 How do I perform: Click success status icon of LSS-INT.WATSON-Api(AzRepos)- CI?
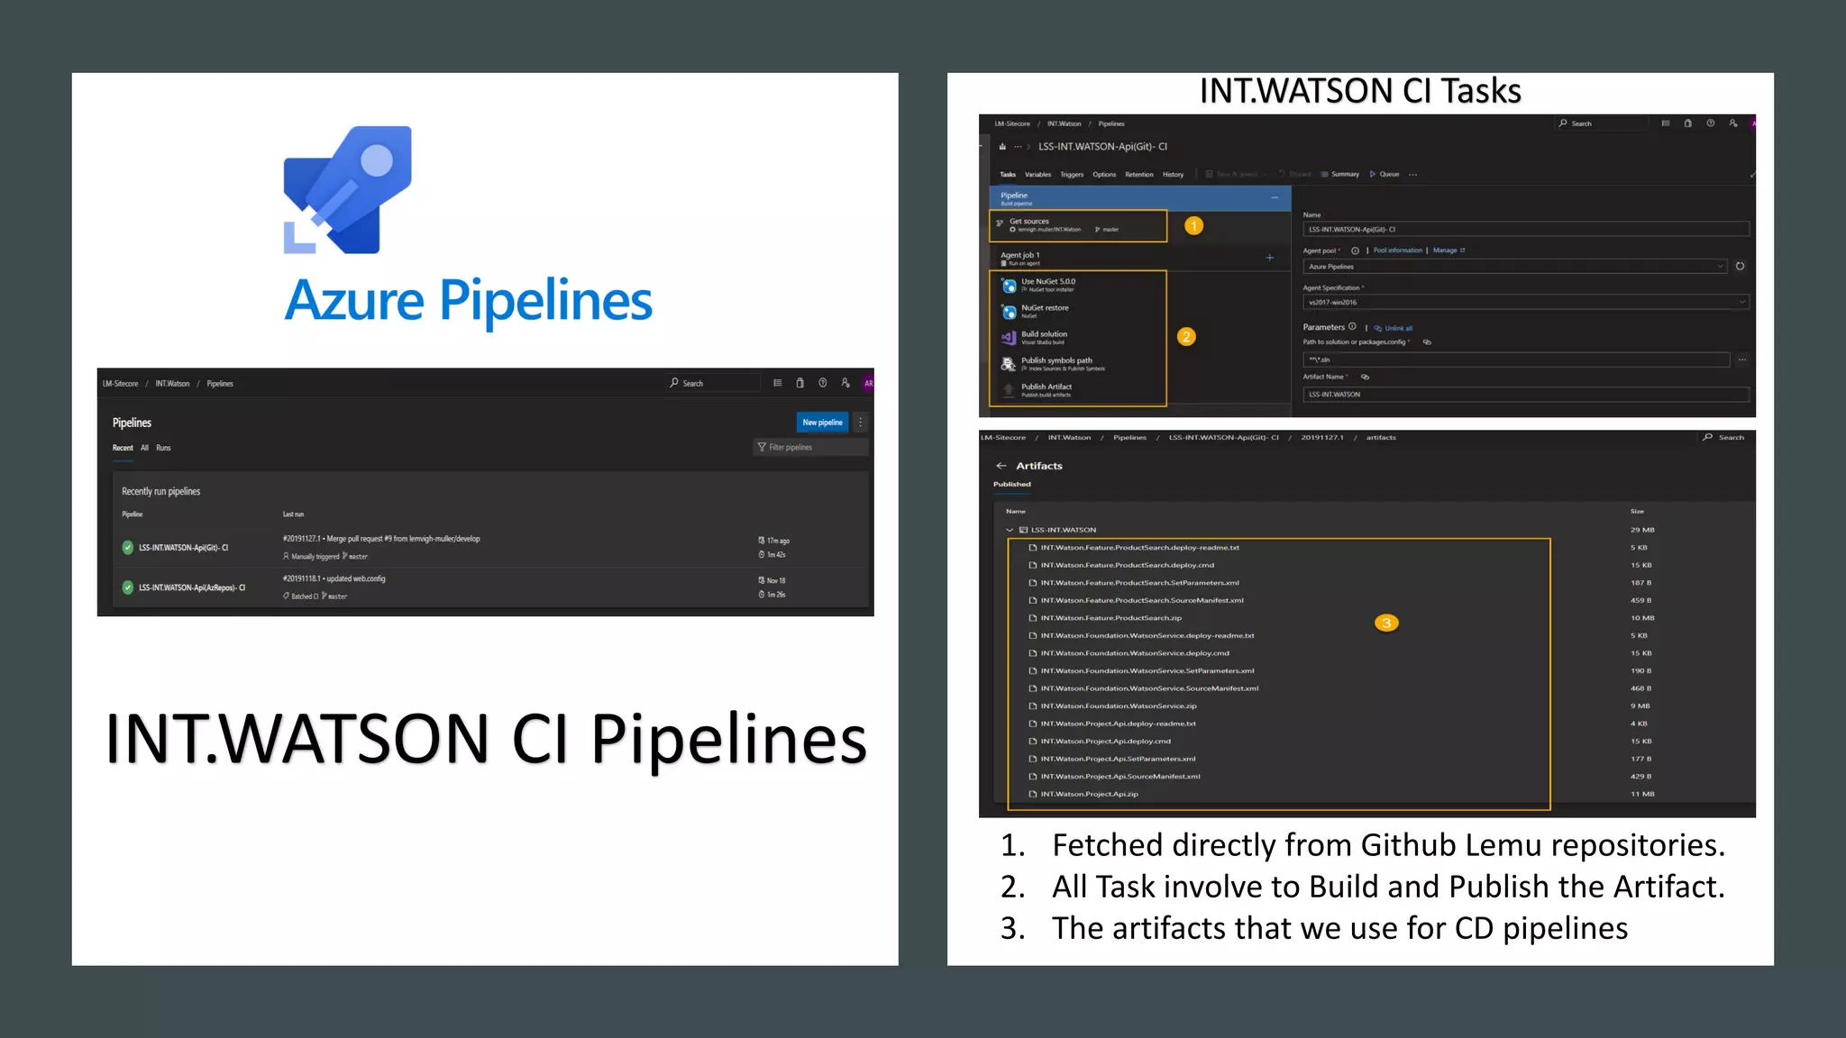tap(128, 587)
